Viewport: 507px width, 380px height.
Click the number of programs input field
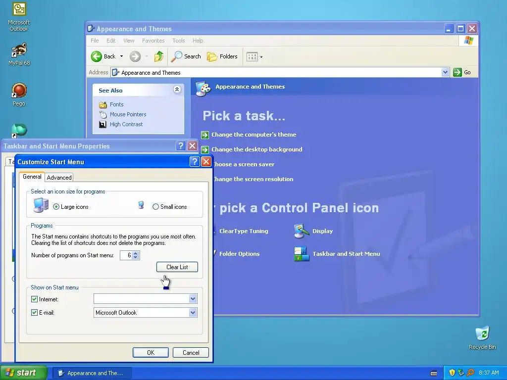126,255
